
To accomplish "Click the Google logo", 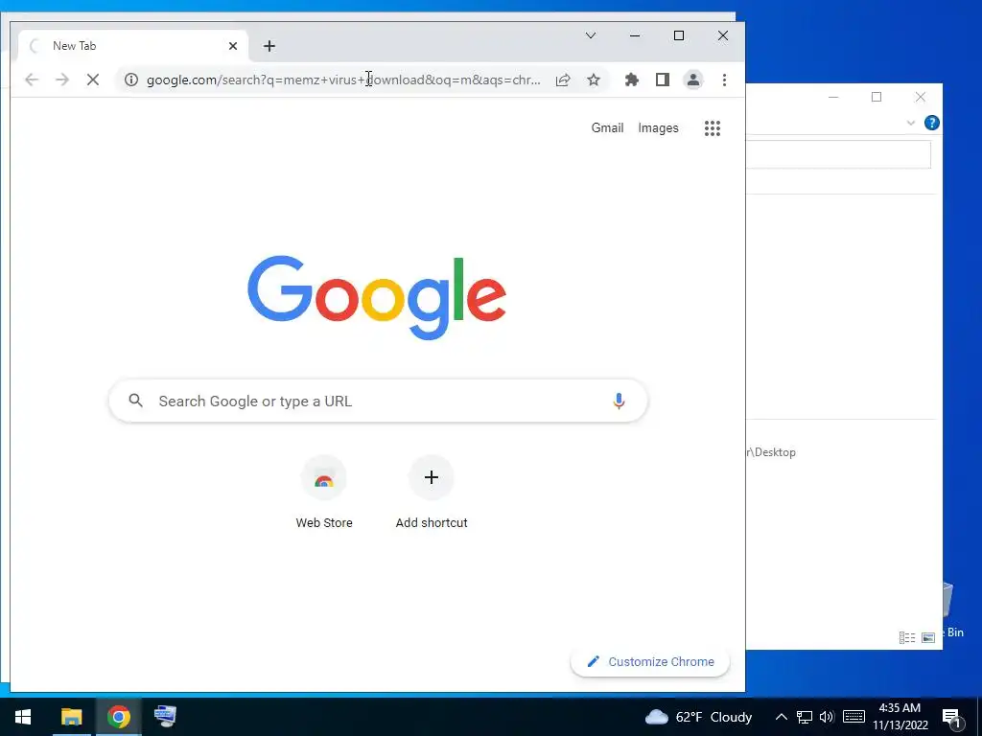I will [x=377, y=297].
